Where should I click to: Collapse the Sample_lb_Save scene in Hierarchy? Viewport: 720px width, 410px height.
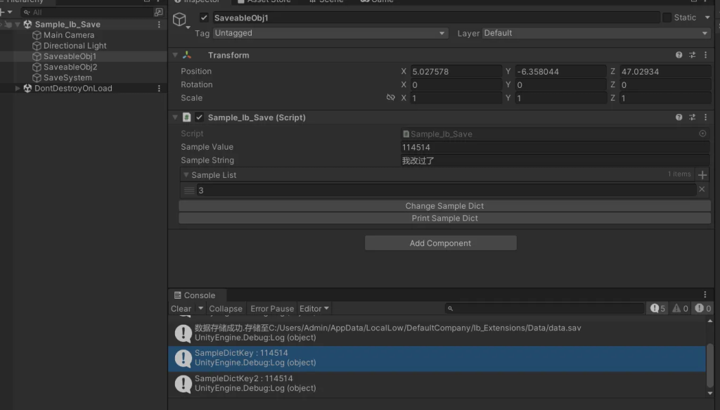click(18, 25)
